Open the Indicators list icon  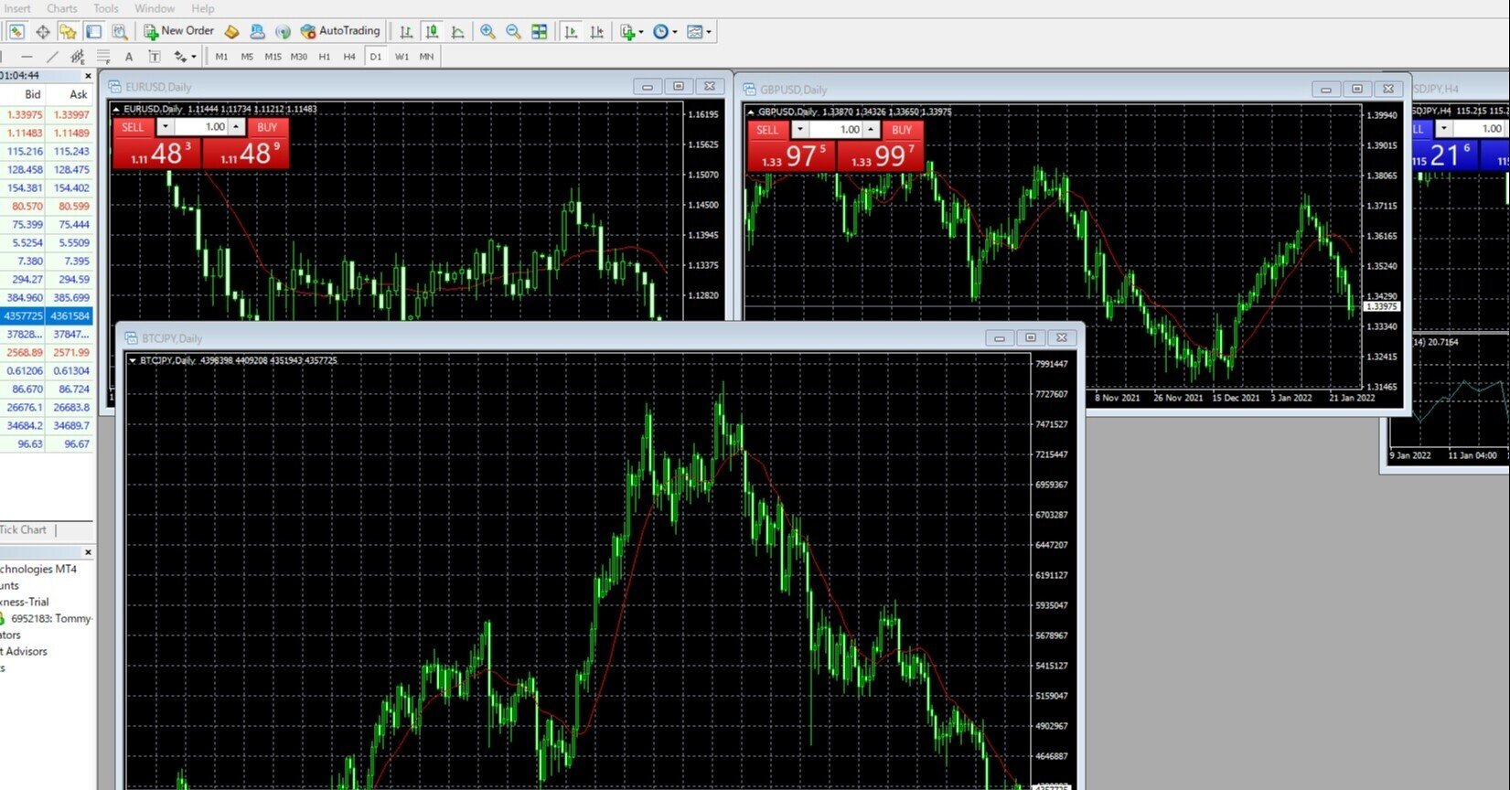(627, 32)
